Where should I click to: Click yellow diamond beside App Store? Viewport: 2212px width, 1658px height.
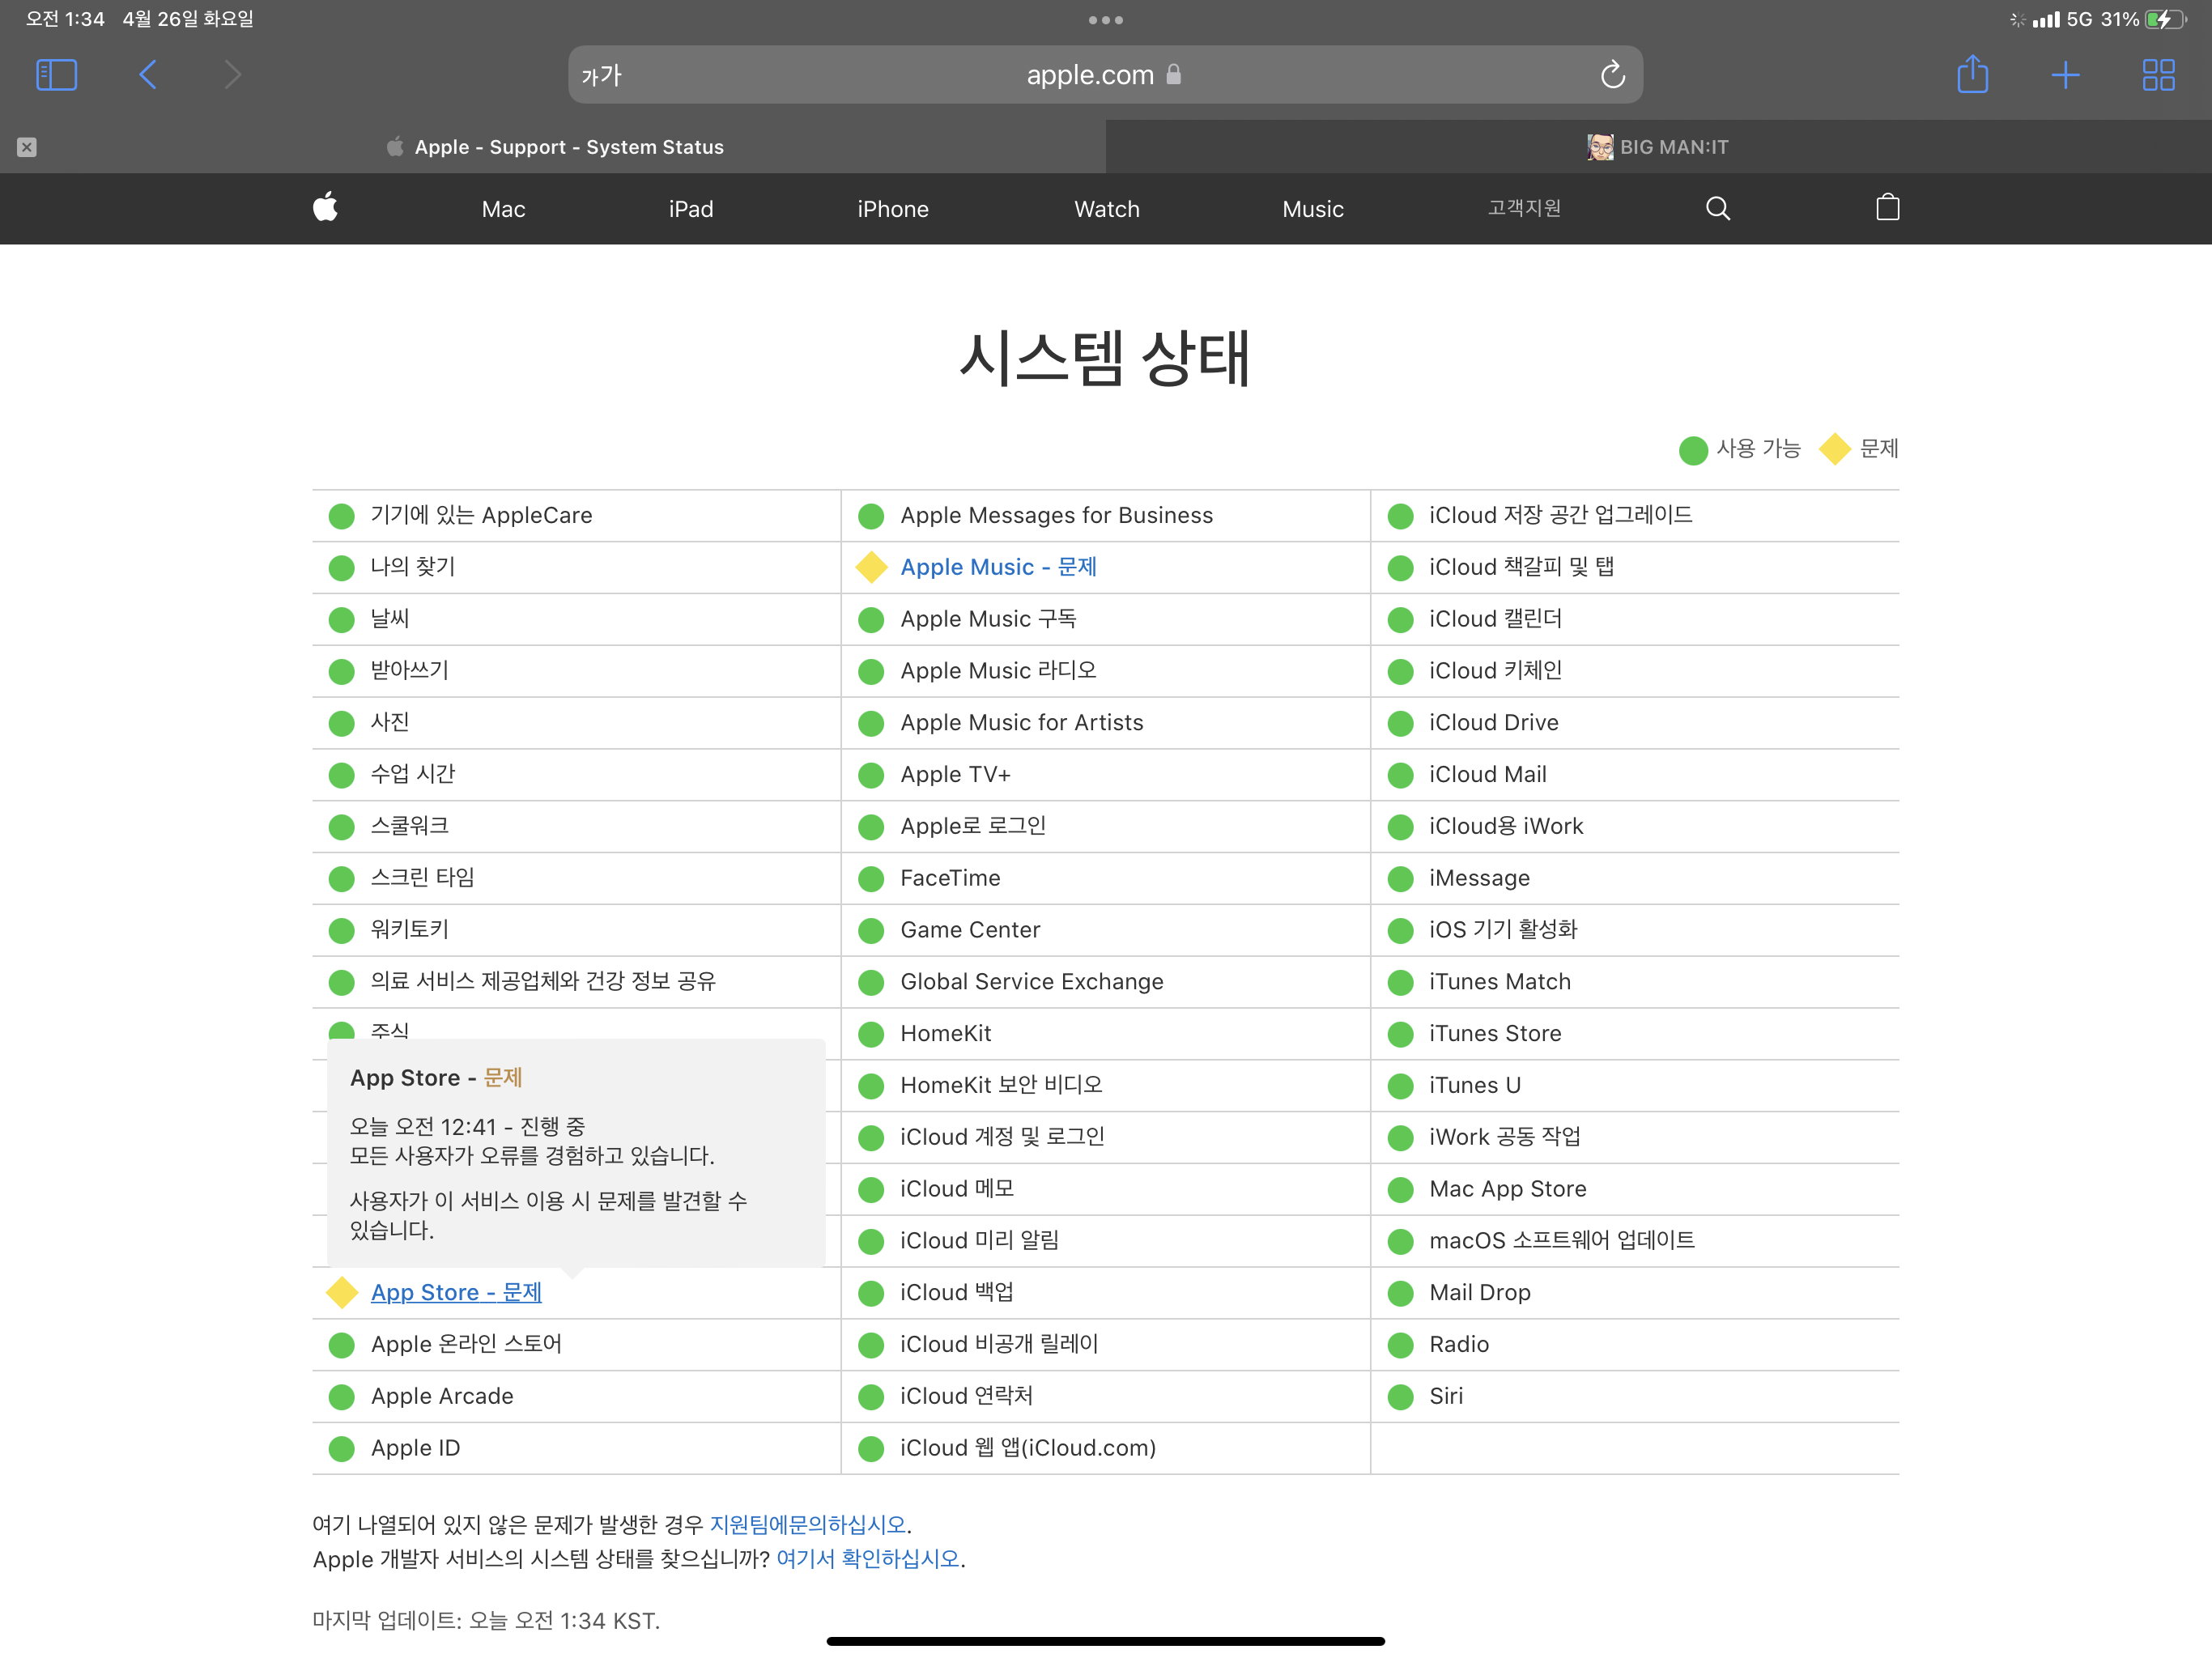point(342,1292)
